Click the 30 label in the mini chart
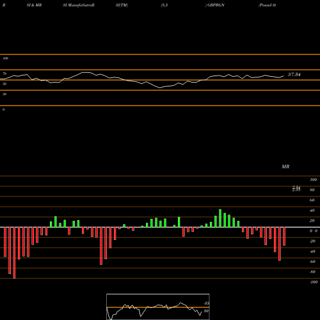 [x=206, y=311]
